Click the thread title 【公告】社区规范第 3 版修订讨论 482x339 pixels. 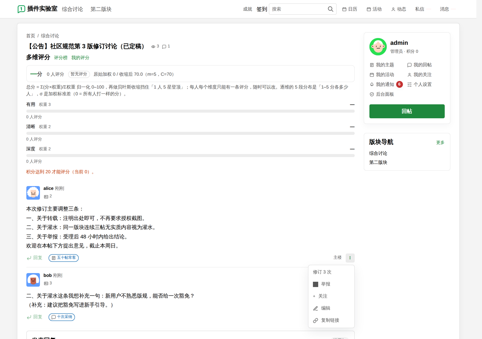(86, 46)
